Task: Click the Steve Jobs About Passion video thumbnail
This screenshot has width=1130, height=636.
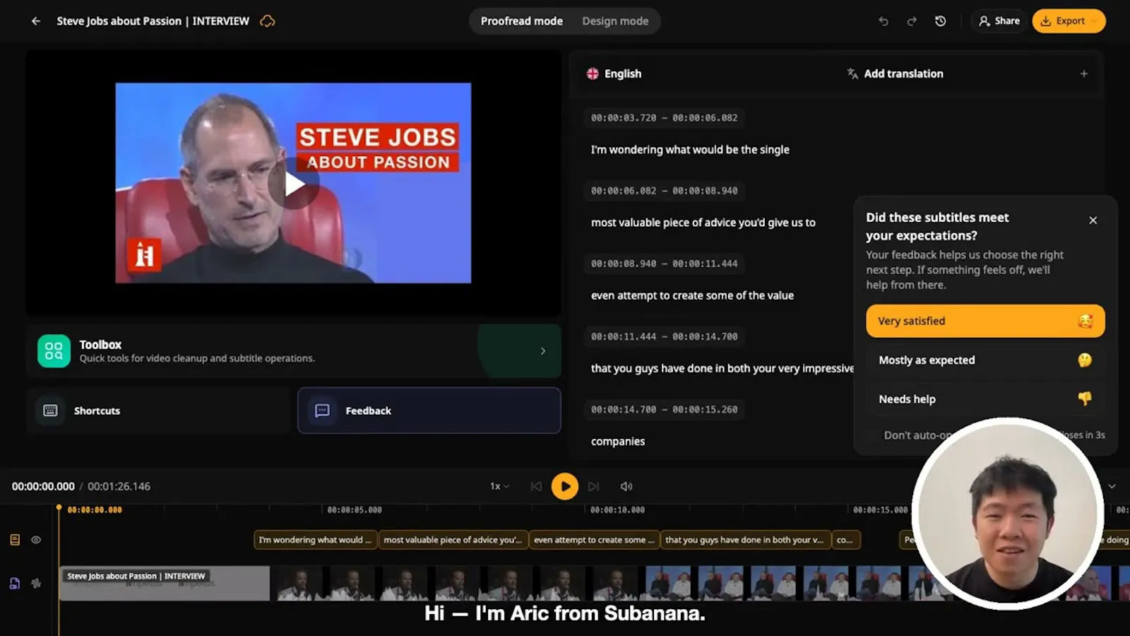Action: point(293,183)
